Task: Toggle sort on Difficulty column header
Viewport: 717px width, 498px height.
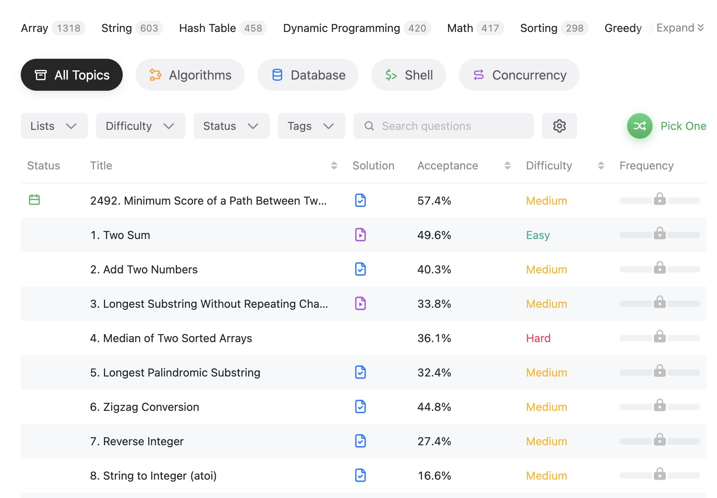Action: [601, 165]
